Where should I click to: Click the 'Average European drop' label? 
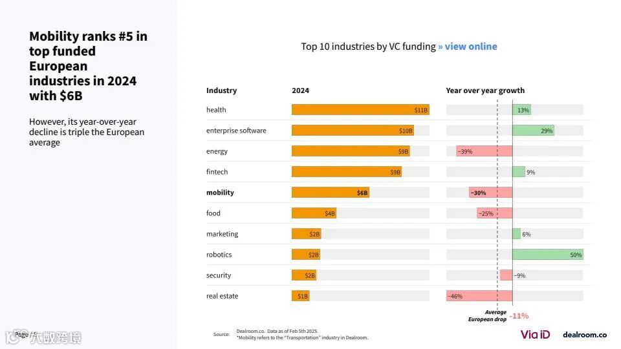488,316
